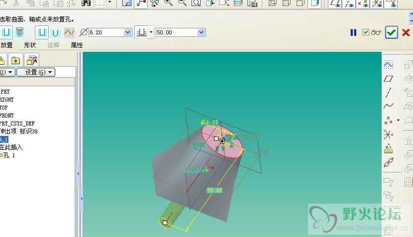413x237 pixels.
Task: Select the simple straight hole type icon
Action: coord(6,32)
